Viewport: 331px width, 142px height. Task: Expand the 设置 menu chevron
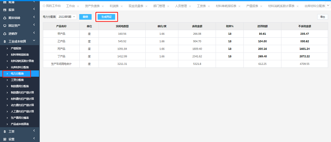(x=34, y=139)
